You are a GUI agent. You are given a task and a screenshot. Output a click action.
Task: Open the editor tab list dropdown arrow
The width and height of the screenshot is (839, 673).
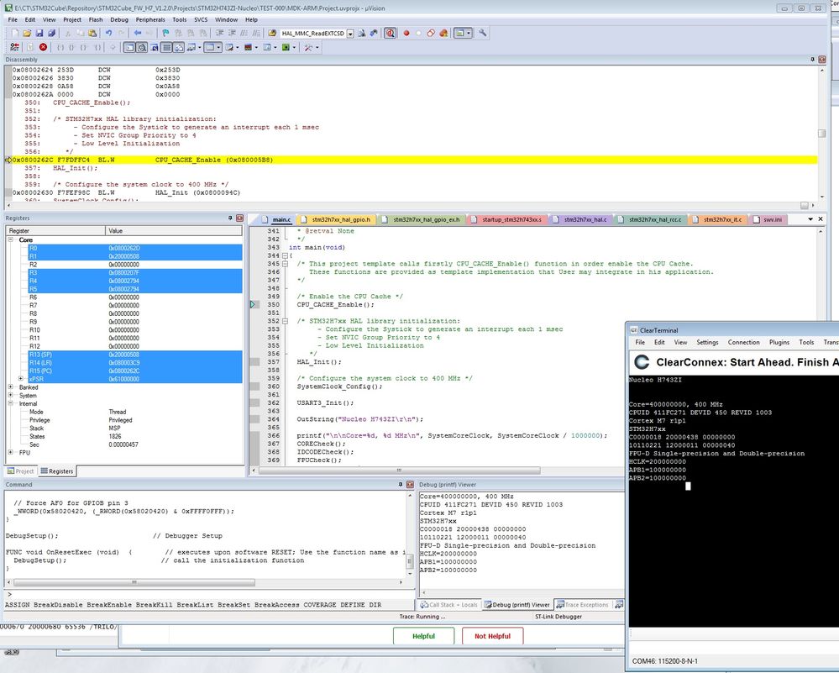tap(810, 219)
